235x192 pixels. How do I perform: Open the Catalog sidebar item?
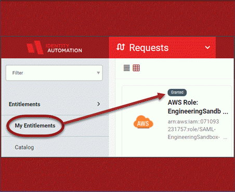24,147
